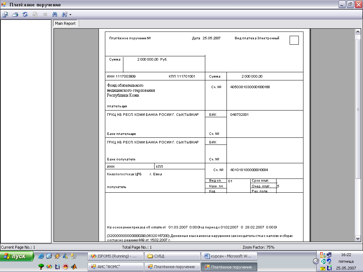Click Zoom Factor: 75% status text
Viewport: 363px width, 272px height.
click(258, 247)
